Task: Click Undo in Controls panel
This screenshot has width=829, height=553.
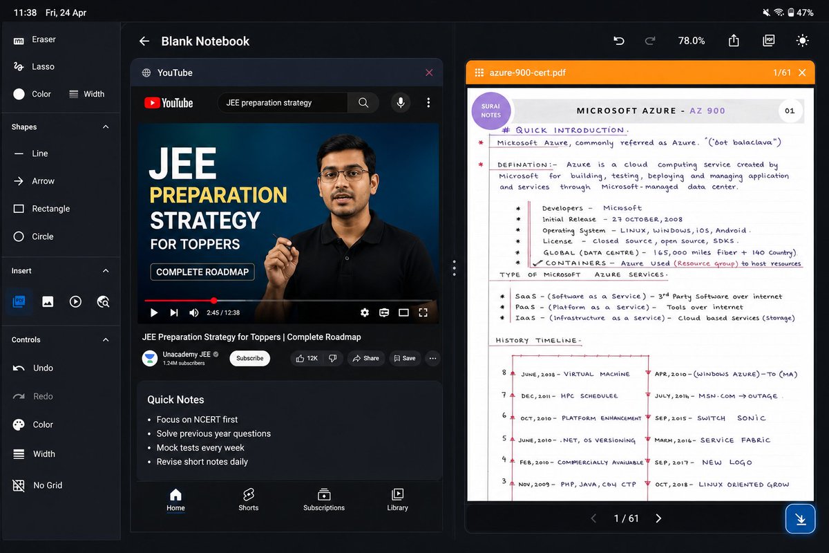Action: tap(33, 368)
